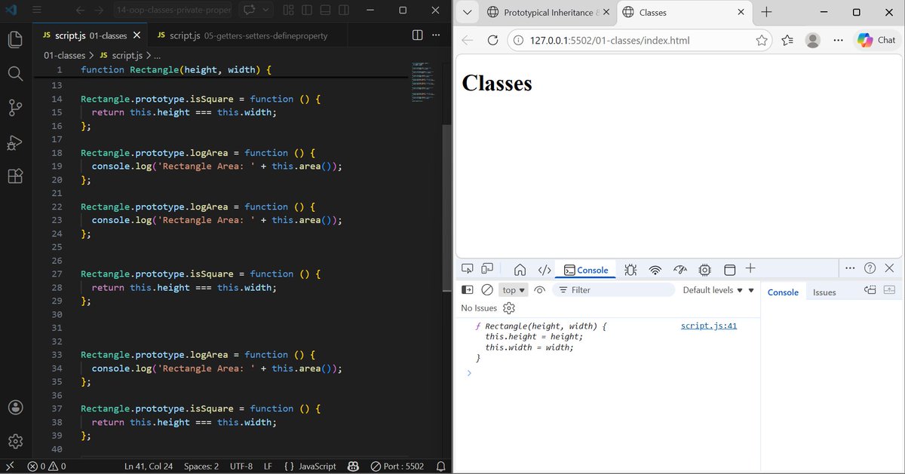Toggle Live Server on Port 5502
Screen dimensions: 905x474
coord(397,466)
